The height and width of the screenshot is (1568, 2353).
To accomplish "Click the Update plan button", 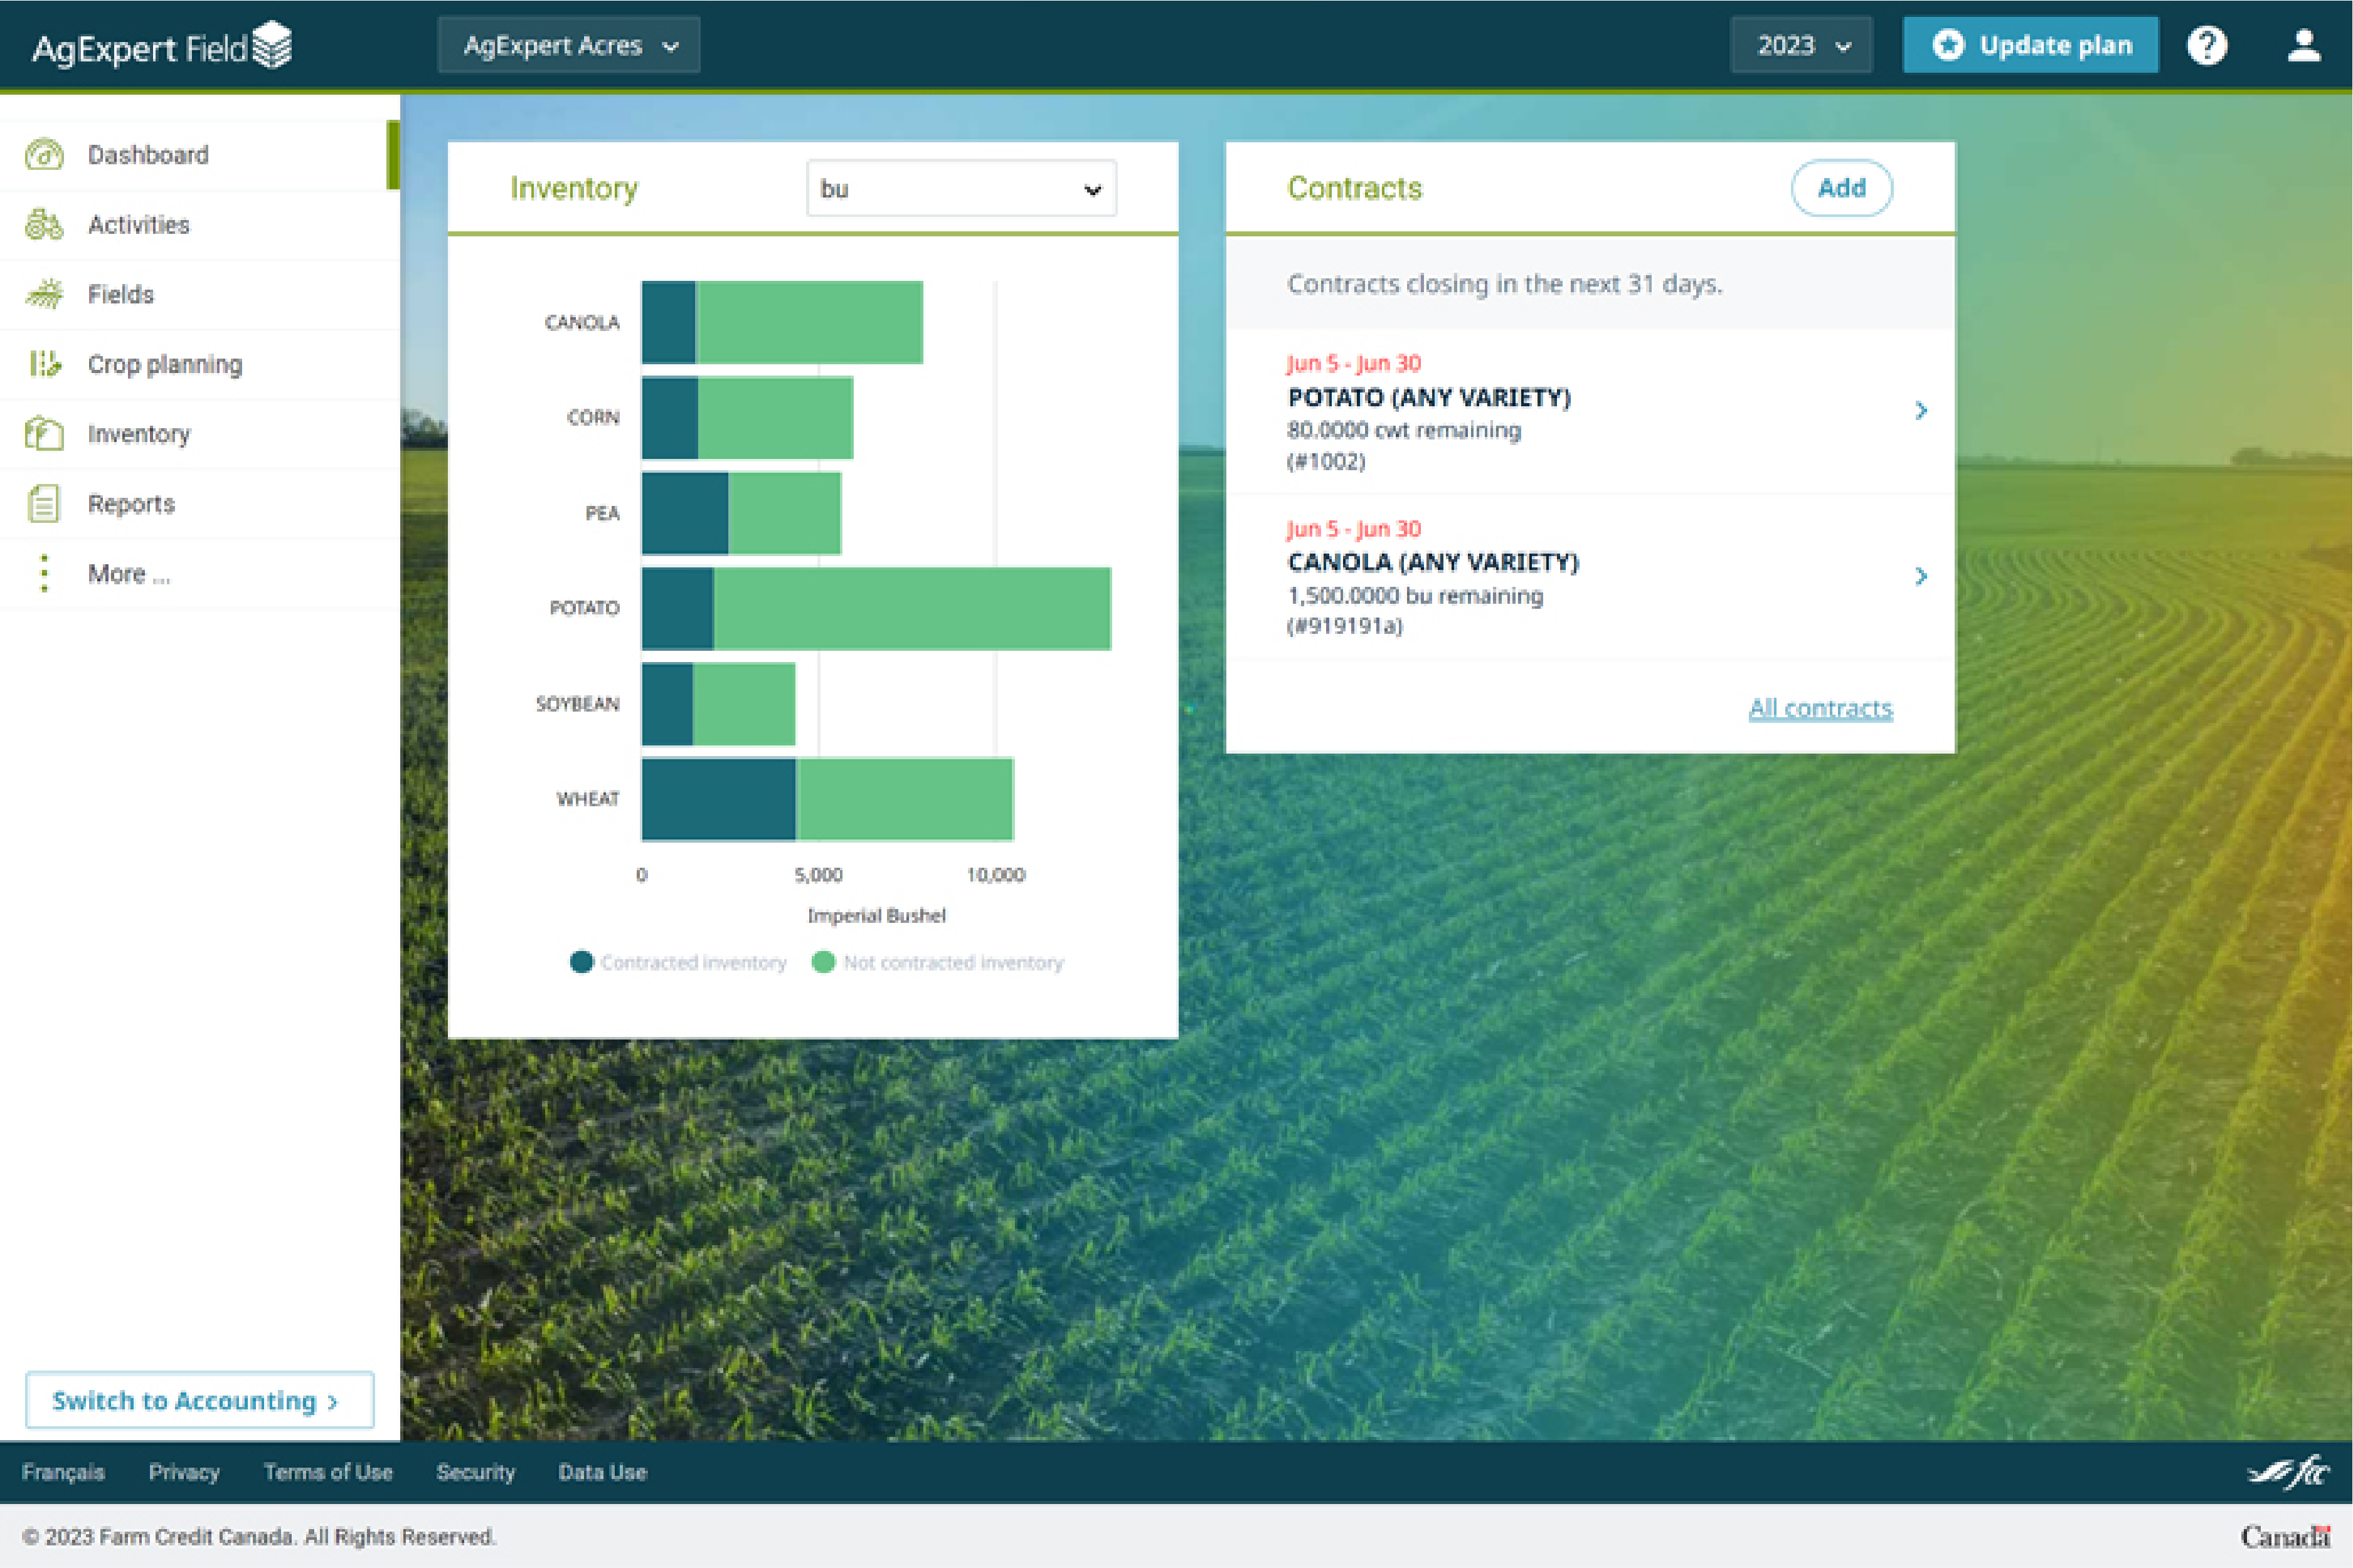I will [2030, 45].
